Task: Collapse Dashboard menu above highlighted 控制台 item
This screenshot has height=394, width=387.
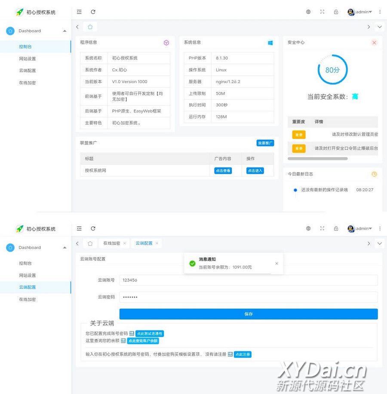Action: point(64,31)
